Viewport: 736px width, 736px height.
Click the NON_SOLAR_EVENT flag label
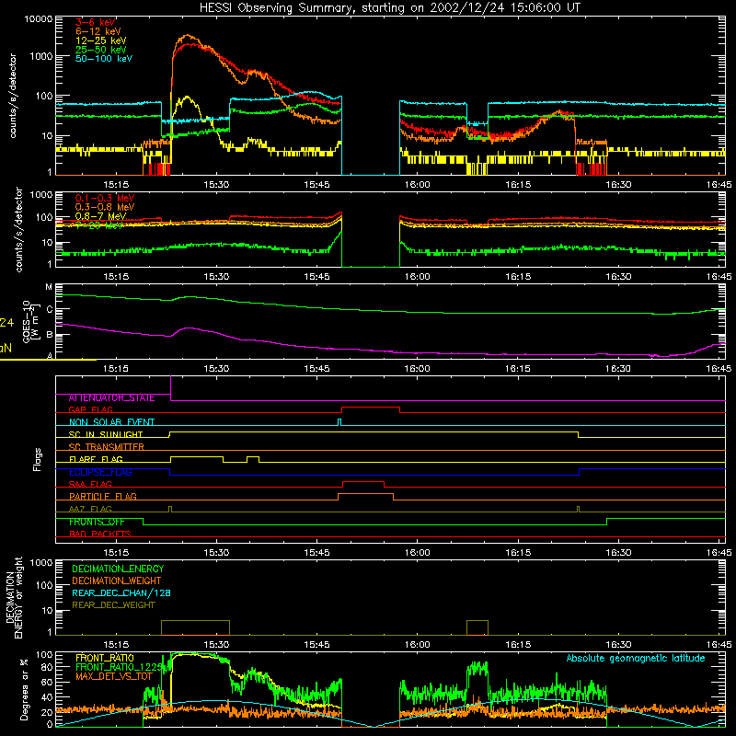pyautogui.click(x=111, y=422)
